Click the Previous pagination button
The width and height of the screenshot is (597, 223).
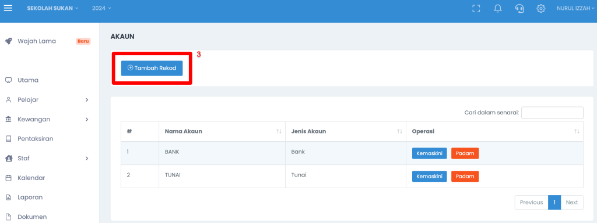531,203
